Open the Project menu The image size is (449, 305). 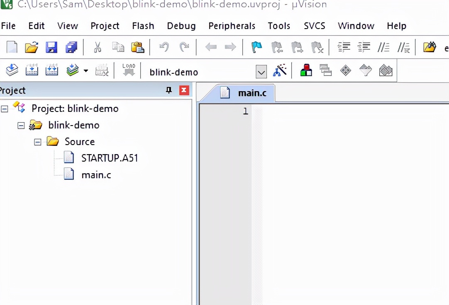point(105,26)
